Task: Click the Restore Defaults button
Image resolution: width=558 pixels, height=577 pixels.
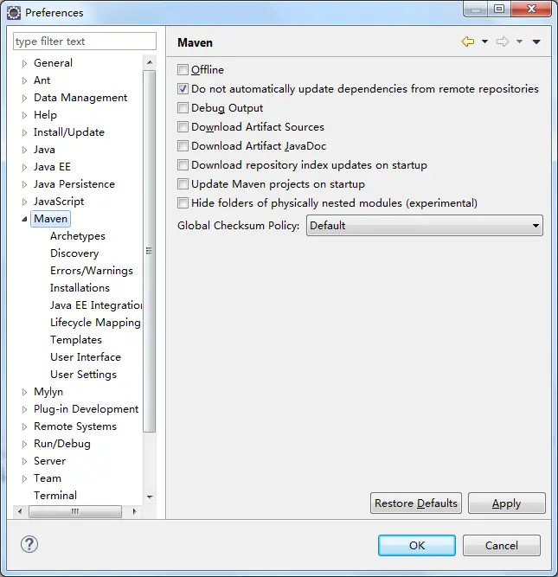Action: [x=416, y=503]
